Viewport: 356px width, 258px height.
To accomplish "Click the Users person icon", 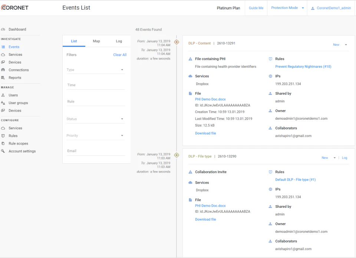I will click(x=3, y=95).
